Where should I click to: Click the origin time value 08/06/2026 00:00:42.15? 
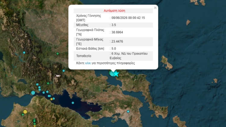tap(128, 18)
